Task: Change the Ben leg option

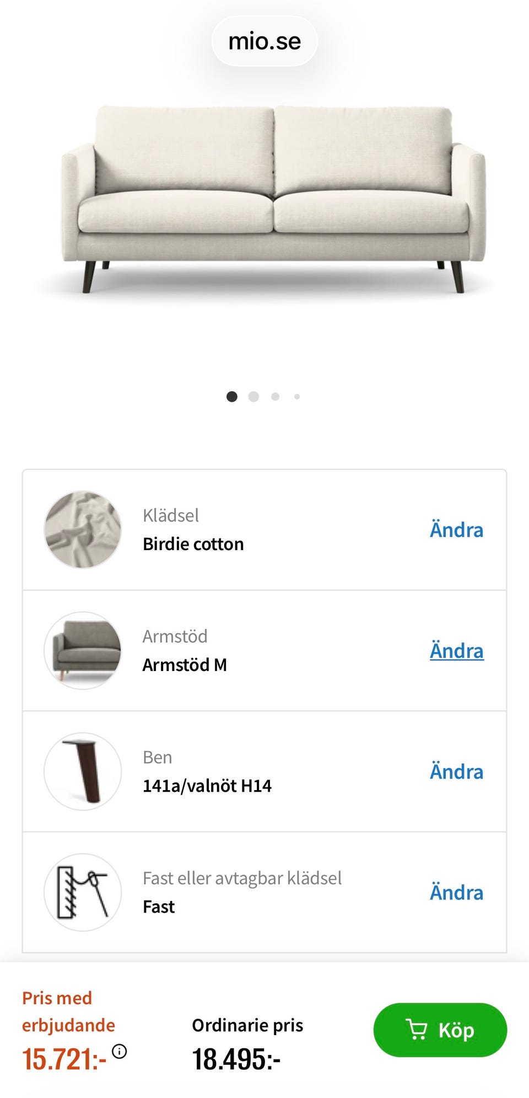Action: click(x=456, y=771)
